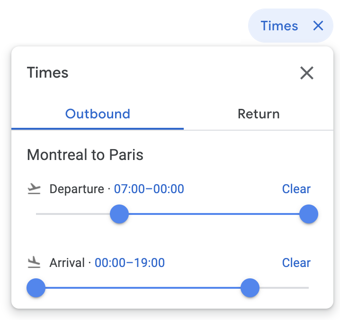The height and width of the screenshot is (320, 340).
Task: Click the Montreal to Paris route heading
Action: (85, 155)
